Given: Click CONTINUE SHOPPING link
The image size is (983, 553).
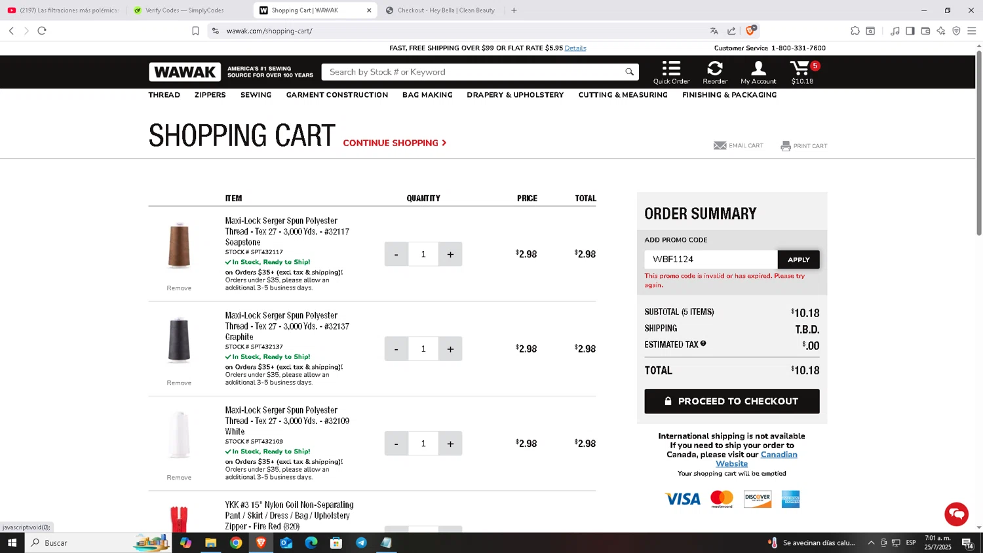Looking at the screenshot, I should (395, 143).
